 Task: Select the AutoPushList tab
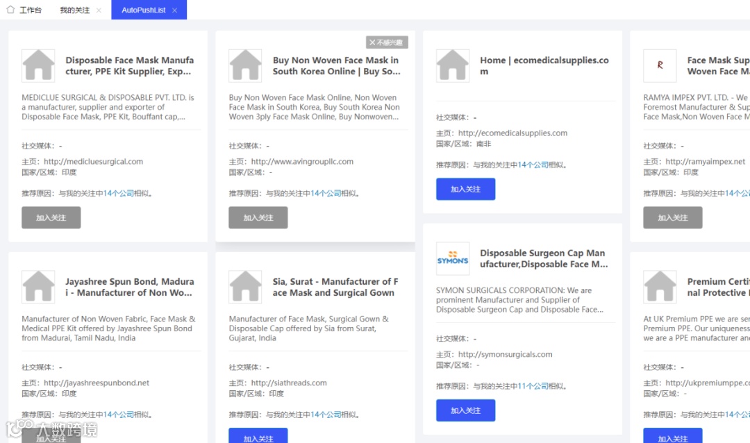pyautogui.click(x=144, y=10)
